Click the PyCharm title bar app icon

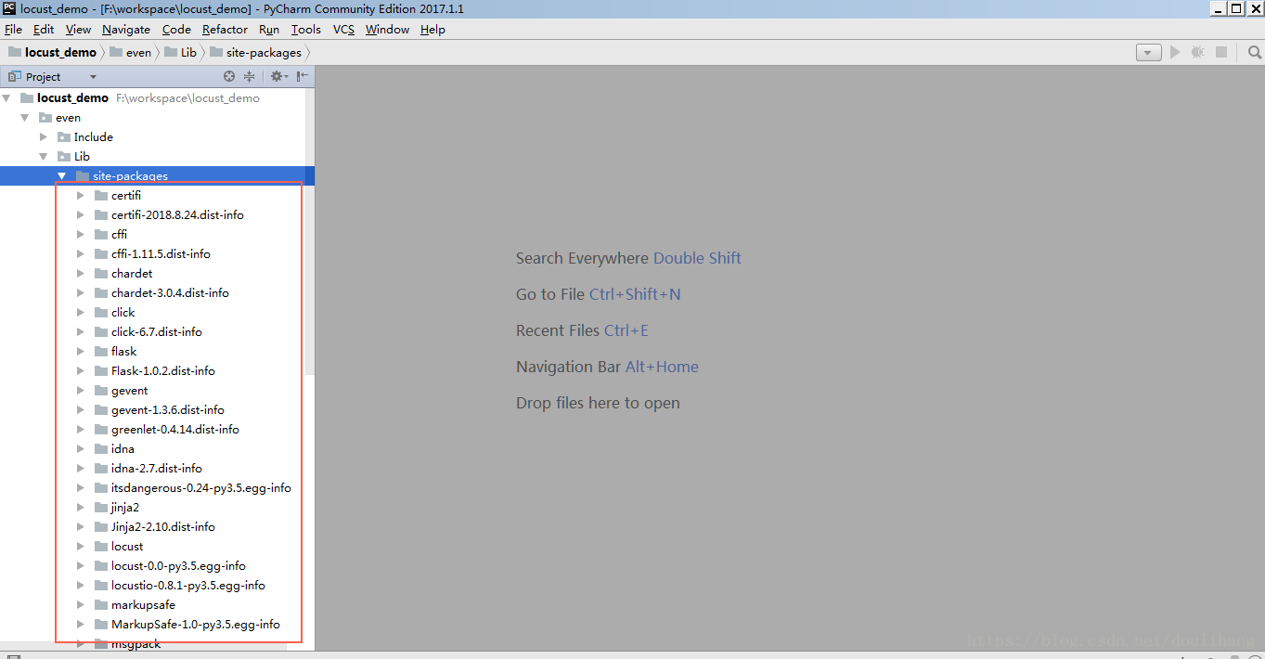[8, 8]
